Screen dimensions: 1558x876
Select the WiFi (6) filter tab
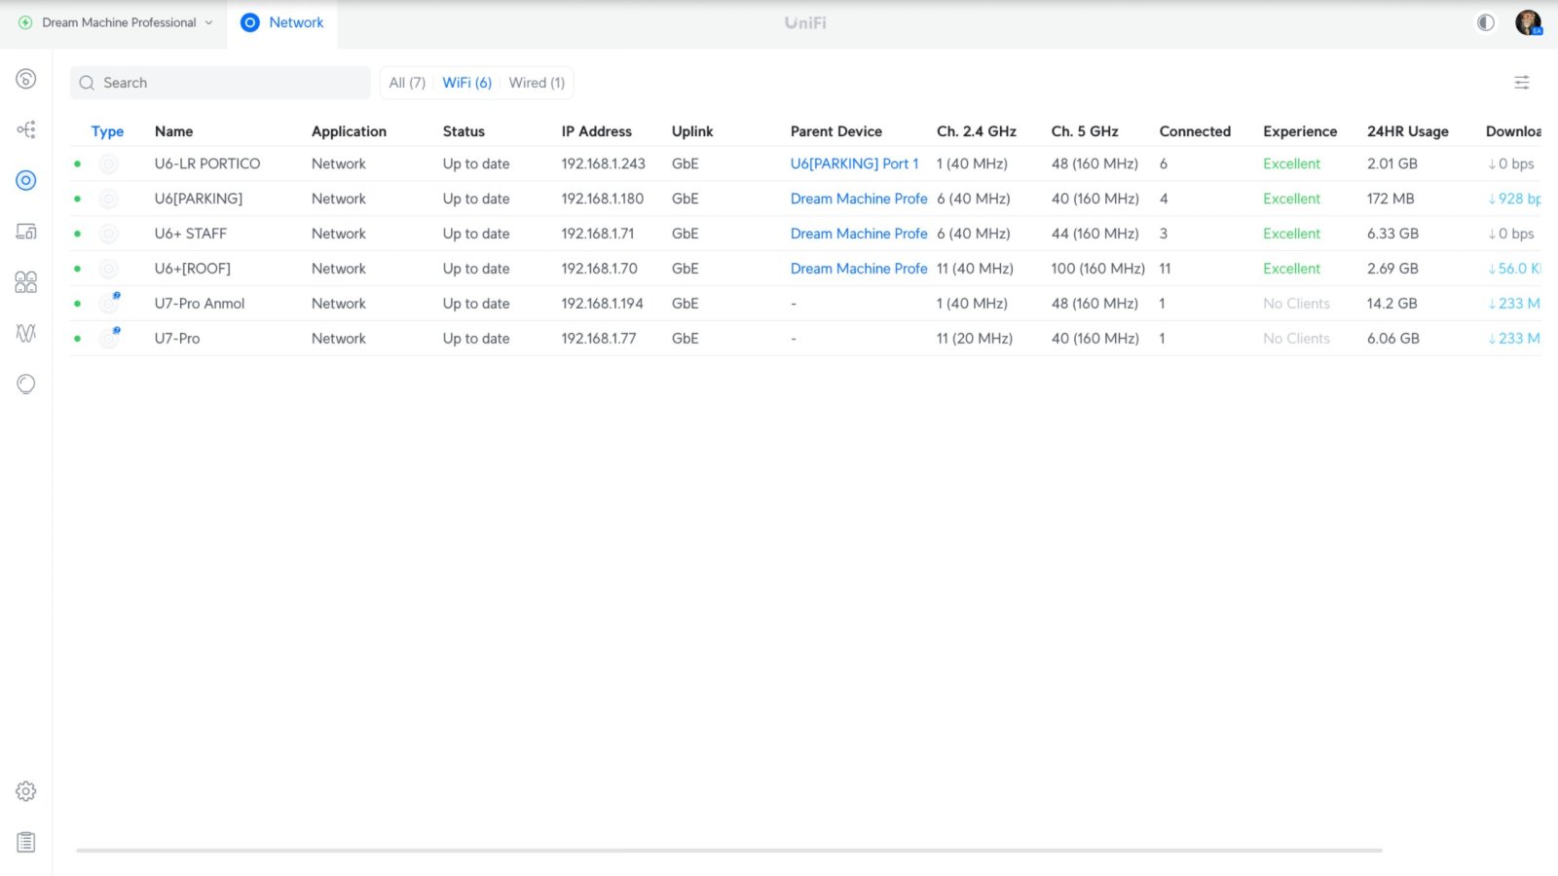tap(467, 83)
